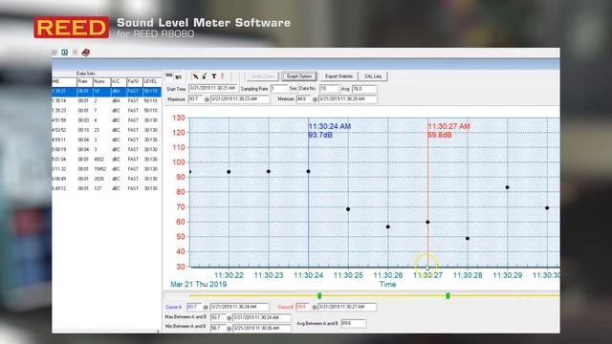Move the left green cursor A slider handle
The width and height of the screenshot is (612, 344).
tap(319, 296)
